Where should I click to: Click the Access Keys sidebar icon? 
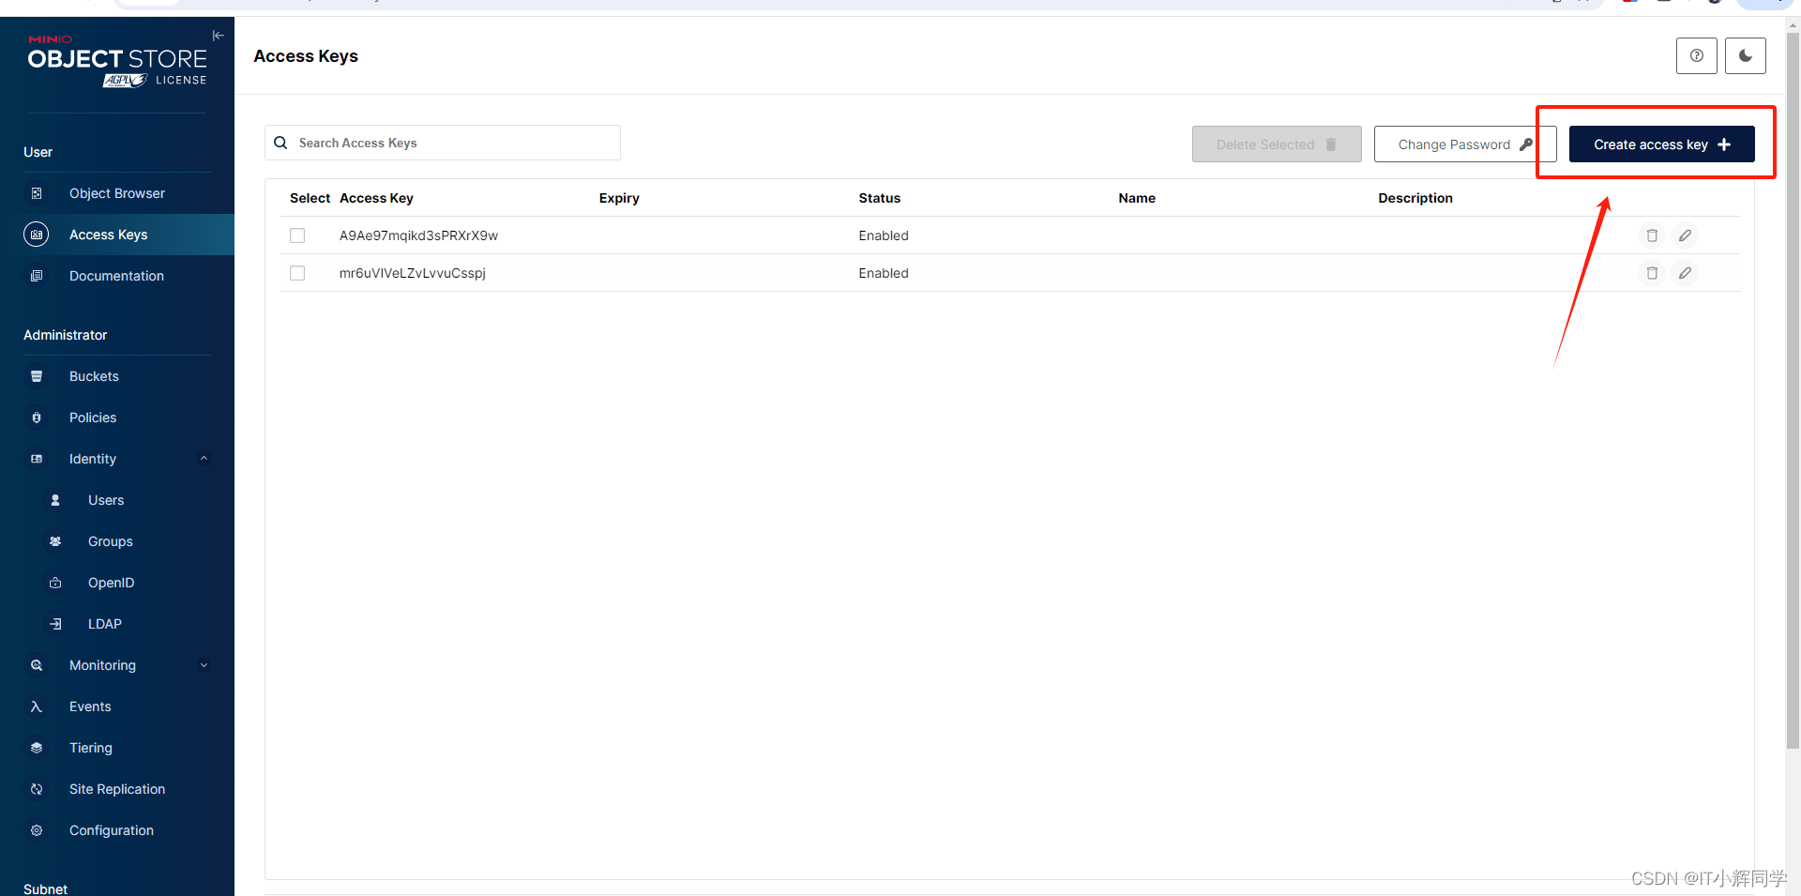pyautogui.click(x=37, y=235)
